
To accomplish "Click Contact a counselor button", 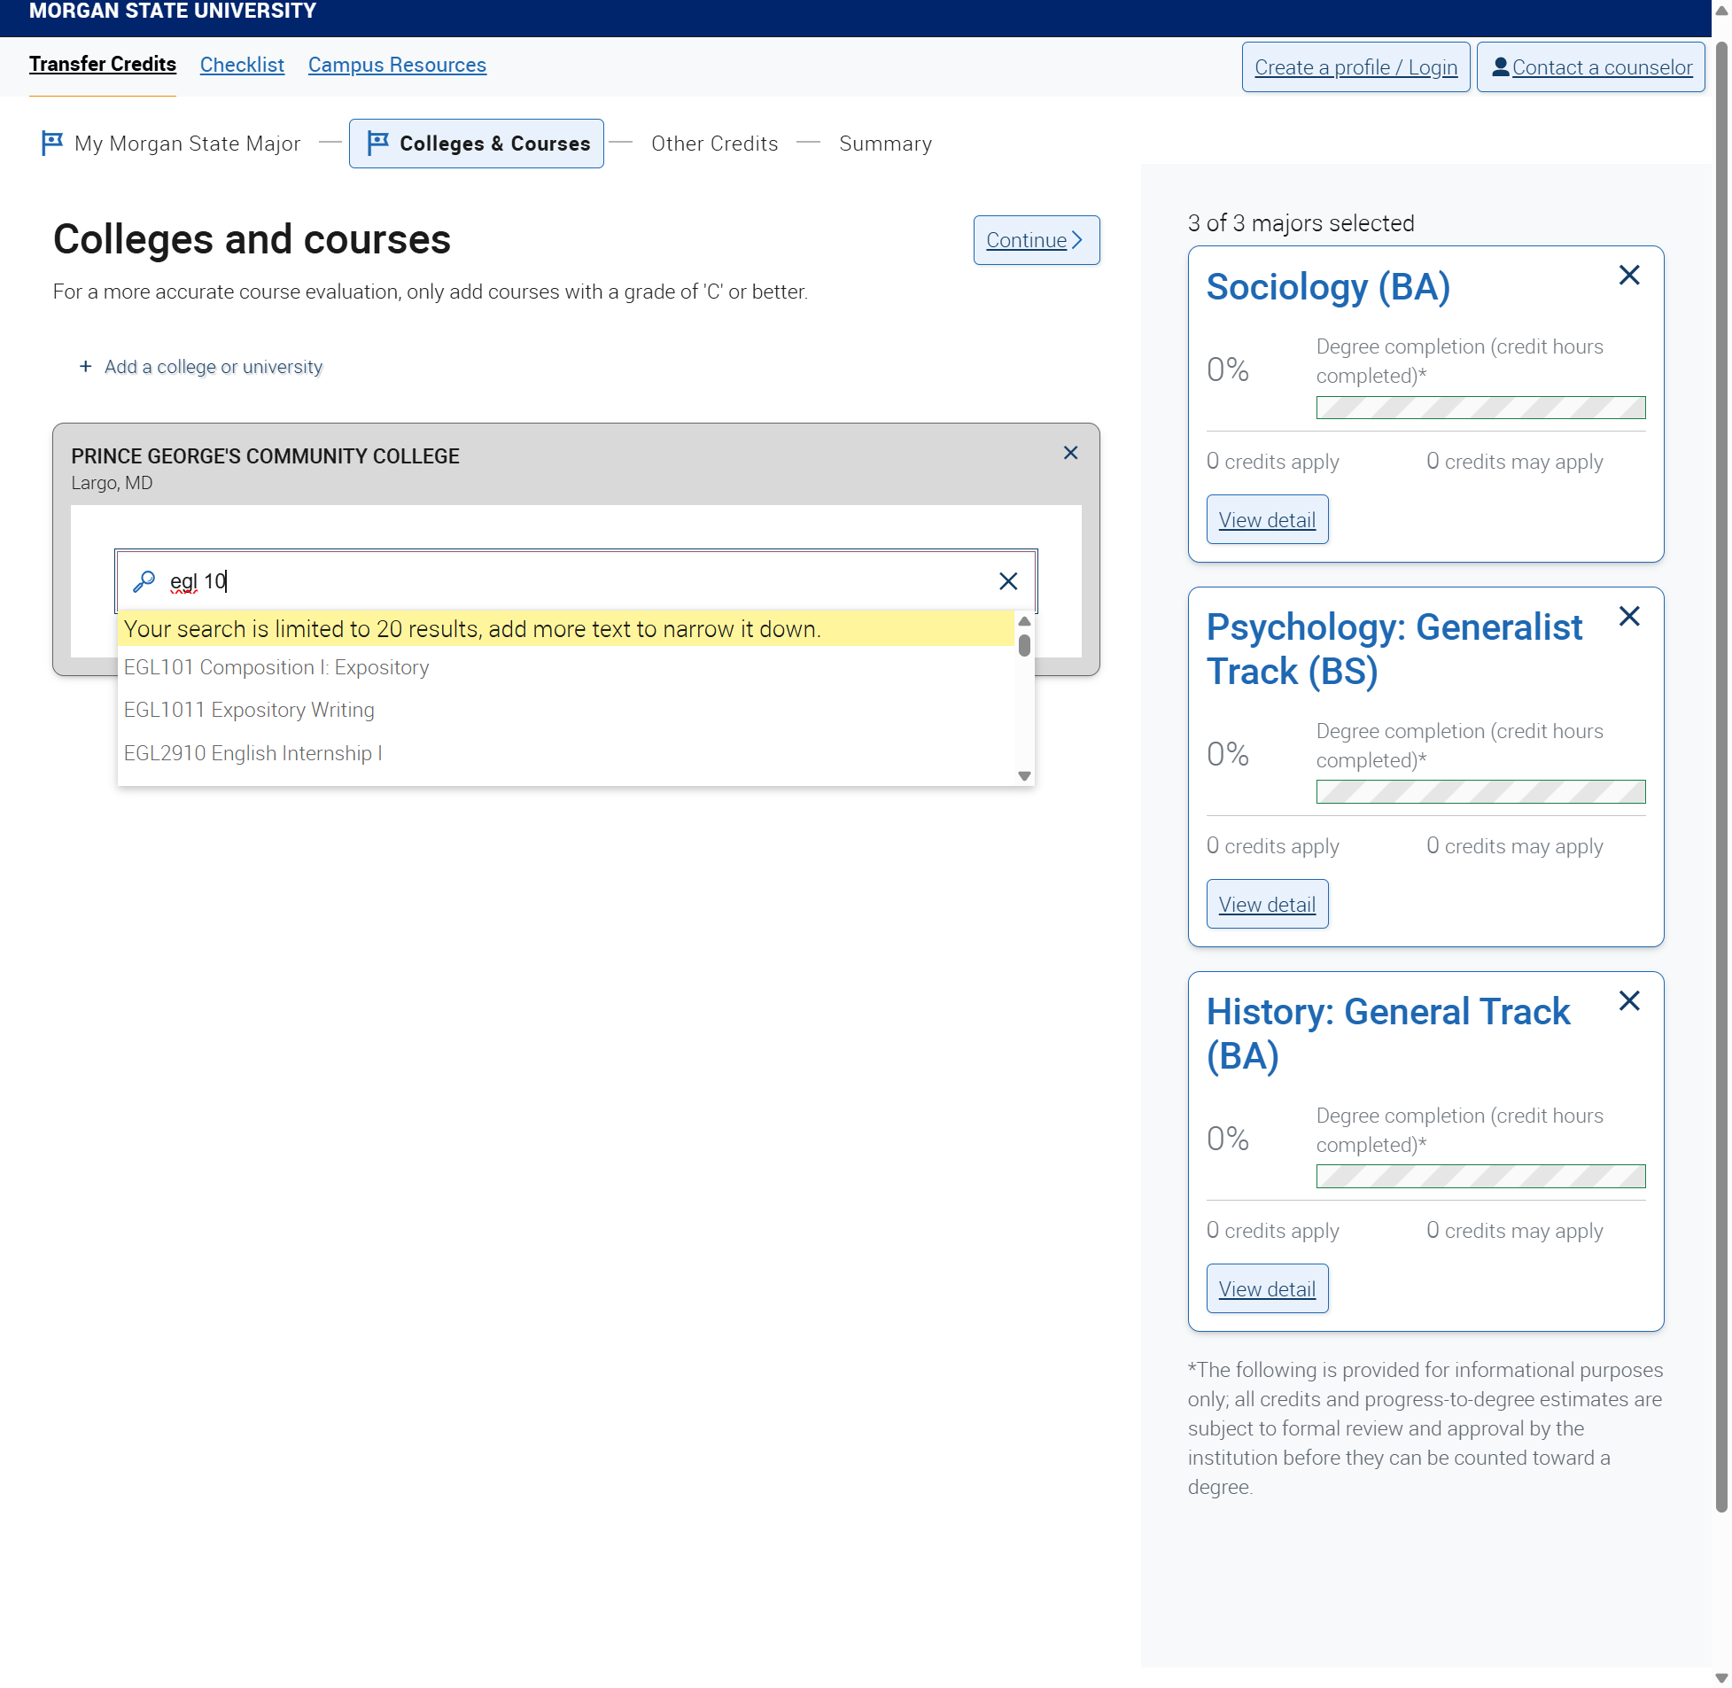I will 1591,66.
